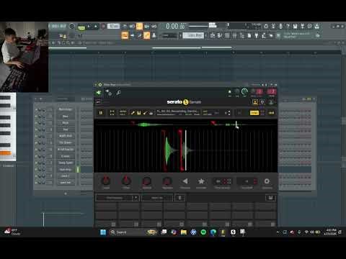The image size is (346, 259).
Task: Click the FL Studio tempo field
Action: (113, 26)
